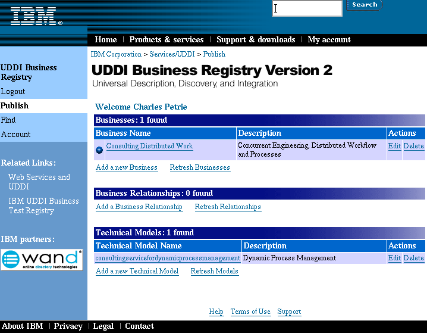Select Logout in the left sidebar

coord(13,92)
